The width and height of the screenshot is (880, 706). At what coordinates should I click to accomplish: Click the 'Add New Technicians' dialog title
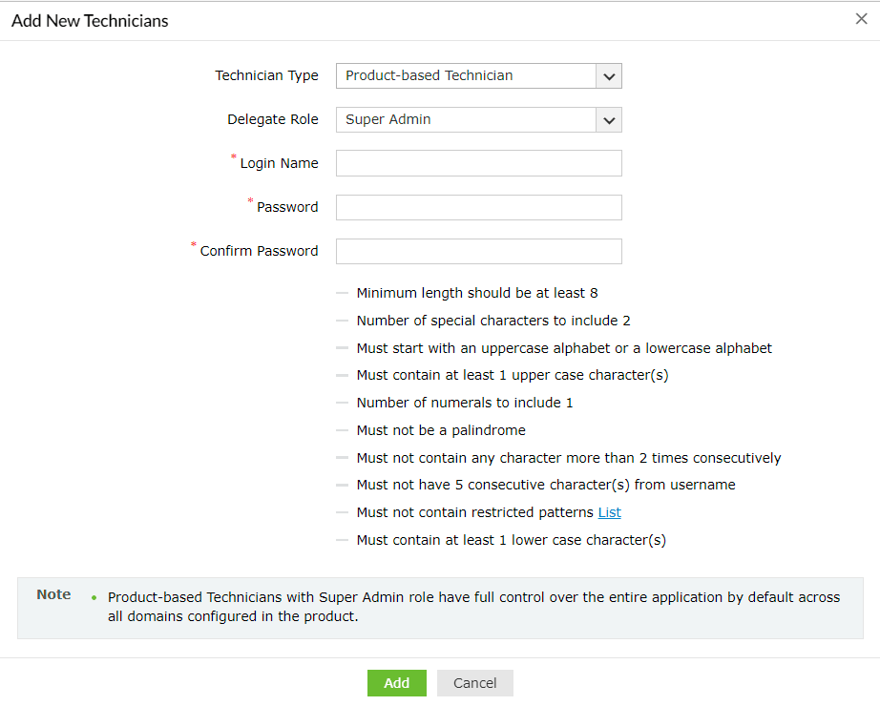click(x=89, y=20)
